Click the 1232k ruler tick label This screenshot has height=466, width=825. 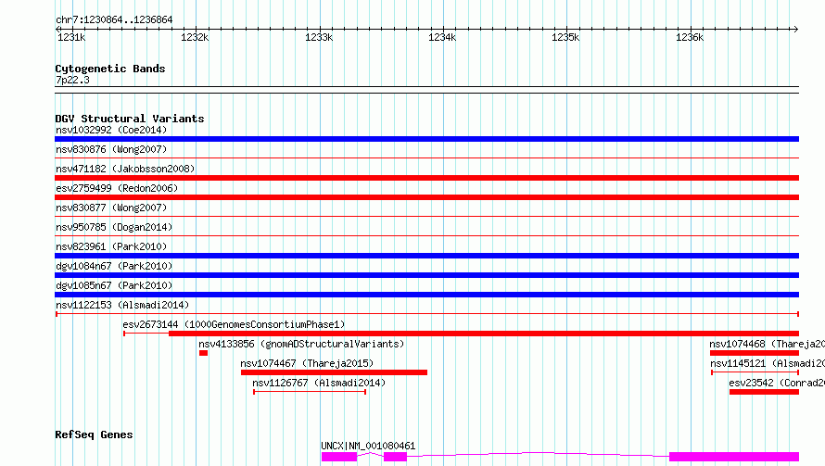(195, 37)
